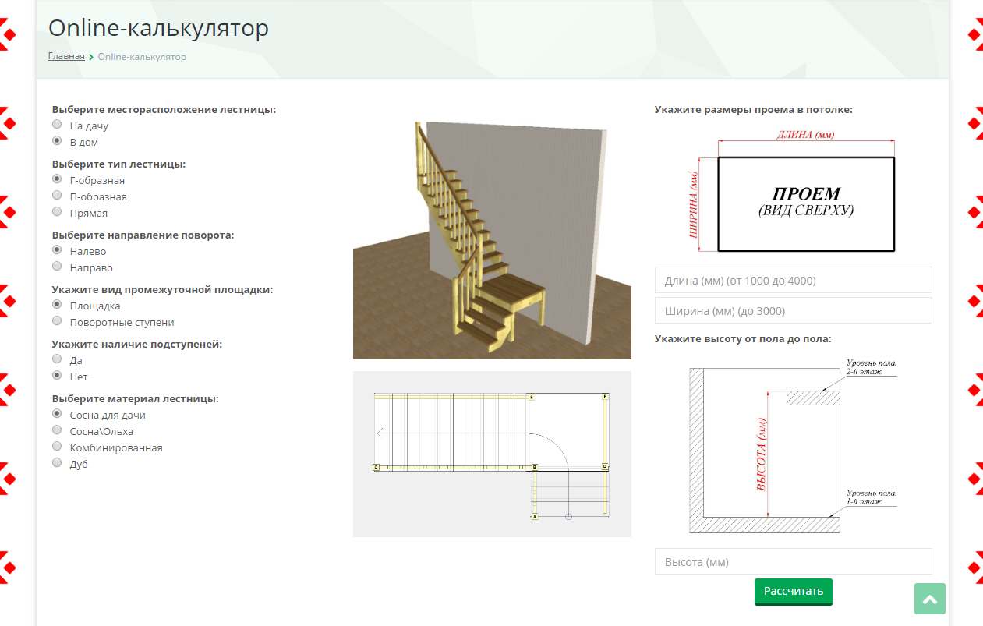The width and height of the screenshot is (983, 626).
Task: Focus the 'Высота (мм)' input field
Action: coord(794,562)
